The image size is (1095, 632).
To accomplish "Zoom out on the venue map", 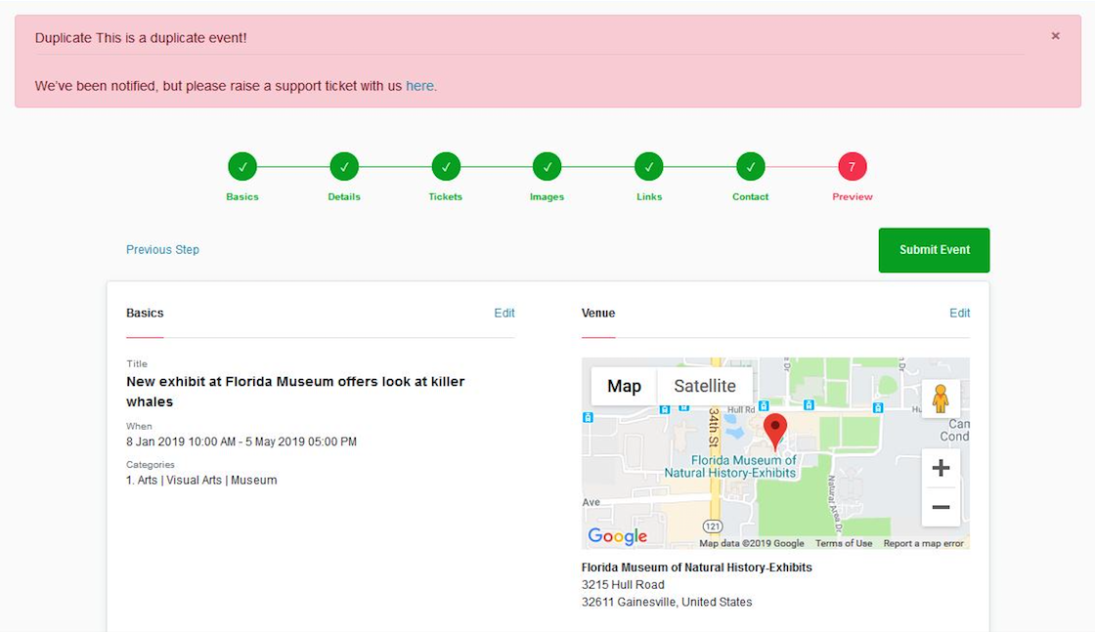I will point(941,507).
